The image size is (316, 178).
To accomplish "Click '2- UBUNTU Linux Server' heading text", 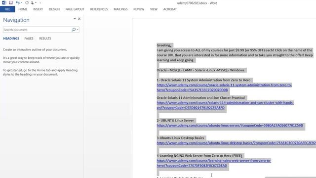I will (x=175, y=120).
